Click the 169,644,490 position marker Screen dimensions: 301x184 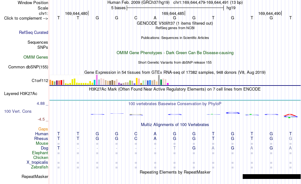(270, 13)
